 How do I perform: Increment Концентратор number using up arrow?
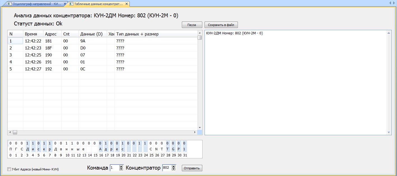click(173, 167)
